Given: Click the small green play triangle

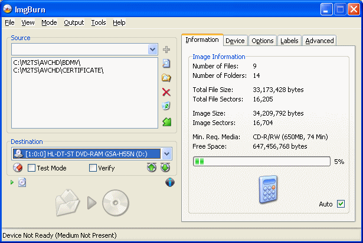Looking at the screenshot, I should click(x=12, y=182).
